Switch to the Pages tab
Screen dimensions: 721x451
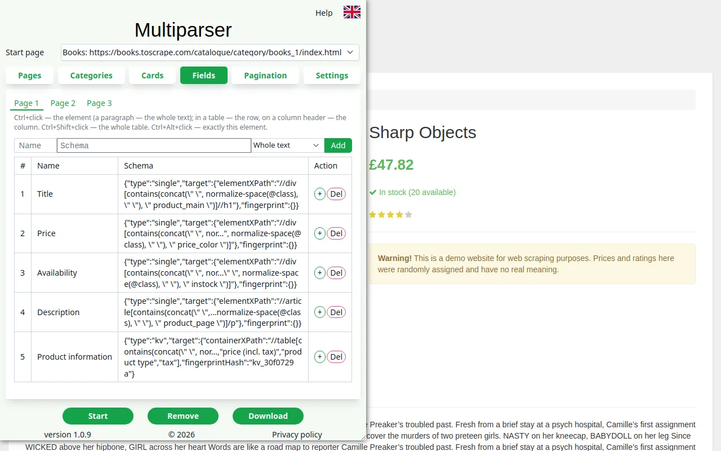30,76
